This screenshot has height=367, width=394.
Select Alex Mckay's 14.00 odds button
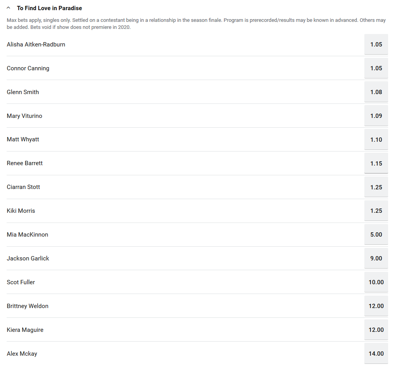click(x=376, y=354)
